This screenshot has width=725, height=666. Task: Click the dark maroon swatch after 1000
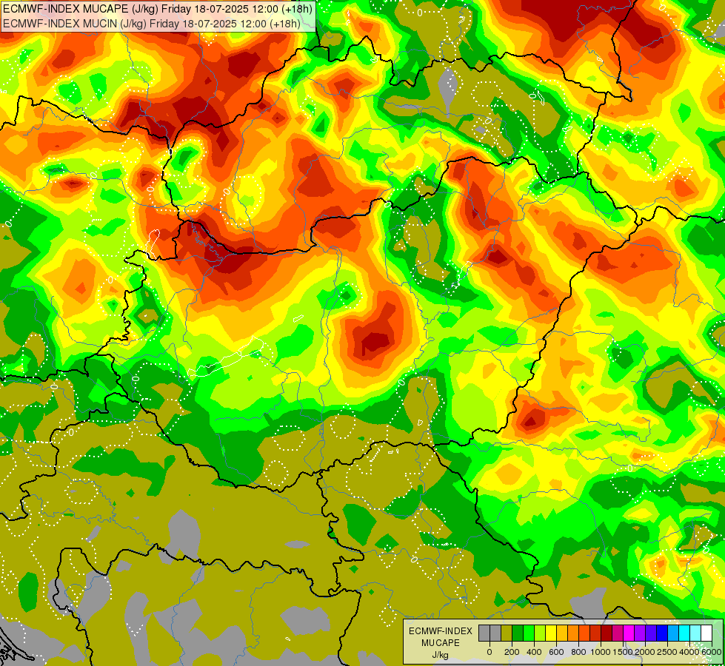(x=607, y=633)
